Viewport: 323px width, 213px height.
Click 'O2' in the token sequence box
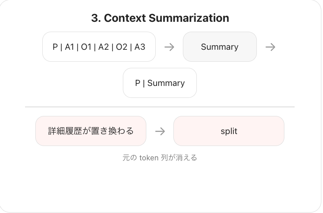click(122, 47)
